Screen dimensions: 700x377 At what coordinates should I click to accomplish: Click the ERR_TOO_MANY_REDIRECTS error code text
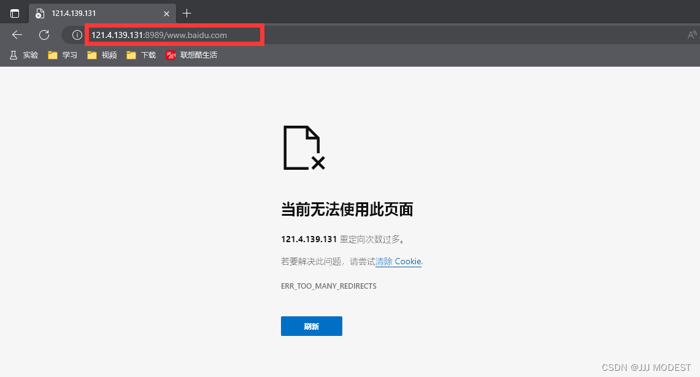(x=329, y=286)
